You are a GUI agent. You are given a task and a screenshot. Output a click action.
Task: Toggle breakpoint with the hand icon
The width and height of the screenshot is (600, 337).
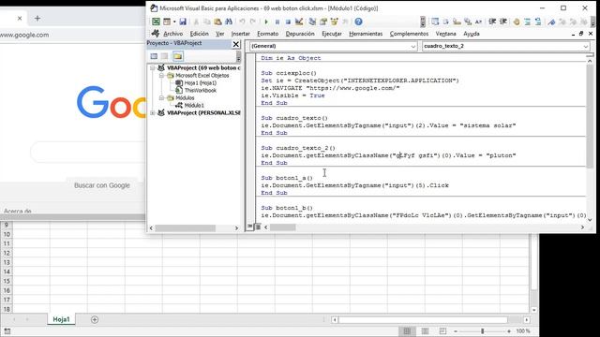point(517,22)
